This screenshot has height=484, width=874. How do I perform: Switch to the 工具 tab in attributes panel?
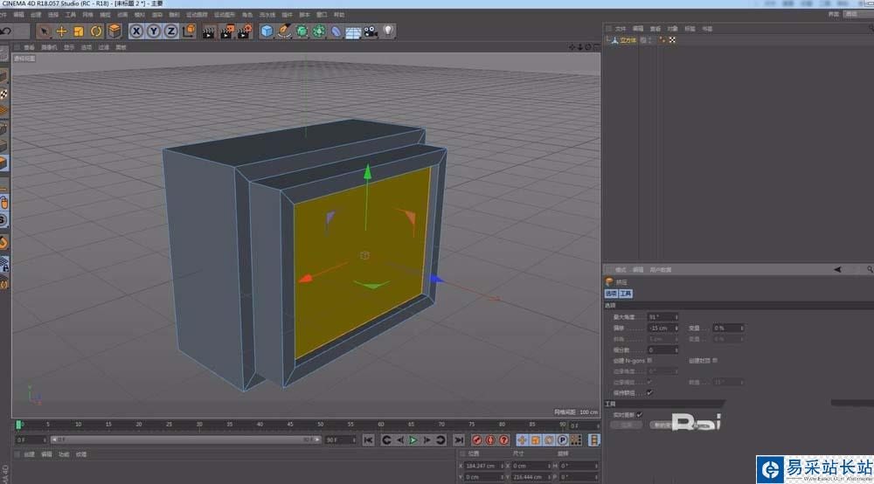click(x=626, y=294)
